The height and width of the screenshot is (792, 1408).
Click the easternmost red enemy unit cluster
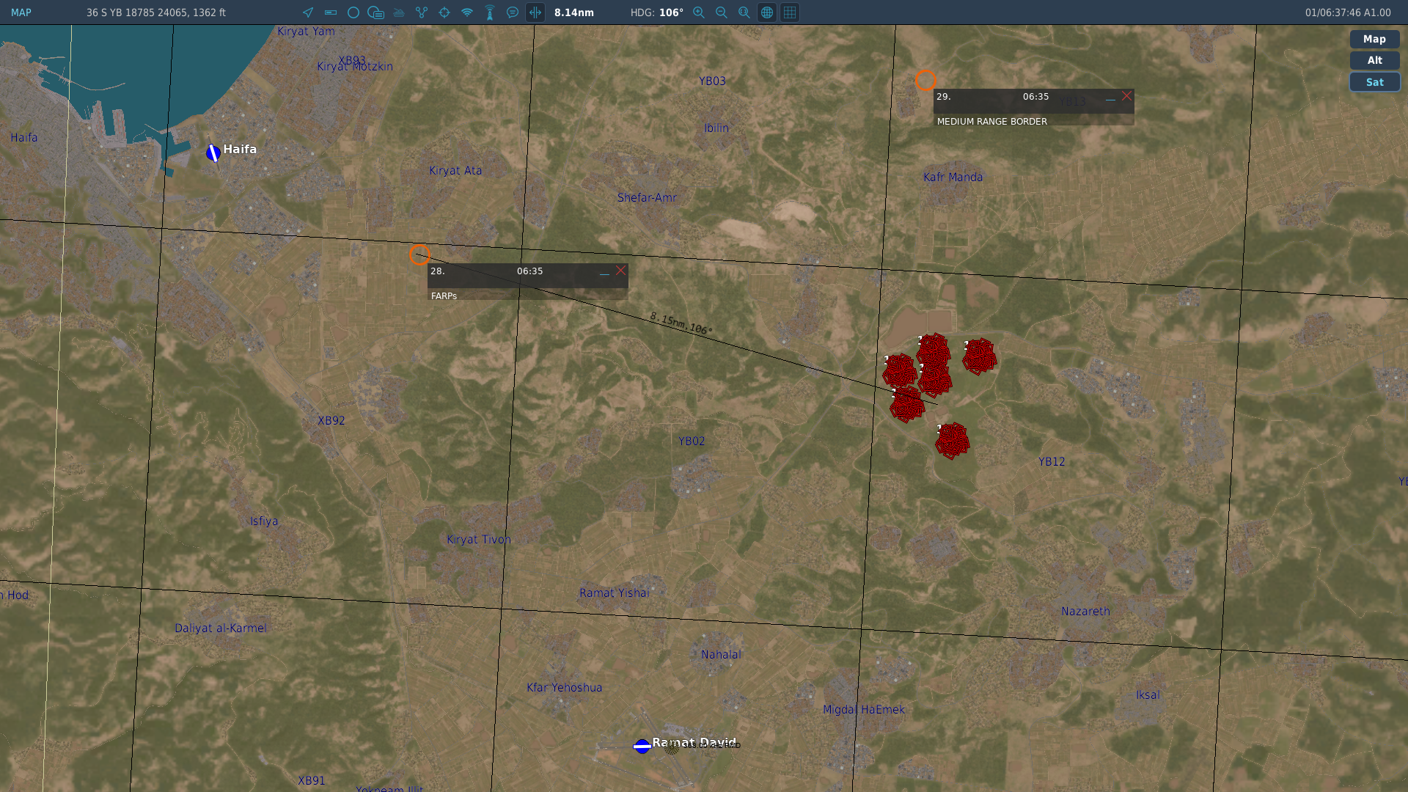tap(980, 357)
